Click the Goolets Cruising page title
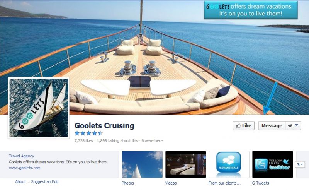The height and width of the screenshot is (190, 309). coord(104,126)
